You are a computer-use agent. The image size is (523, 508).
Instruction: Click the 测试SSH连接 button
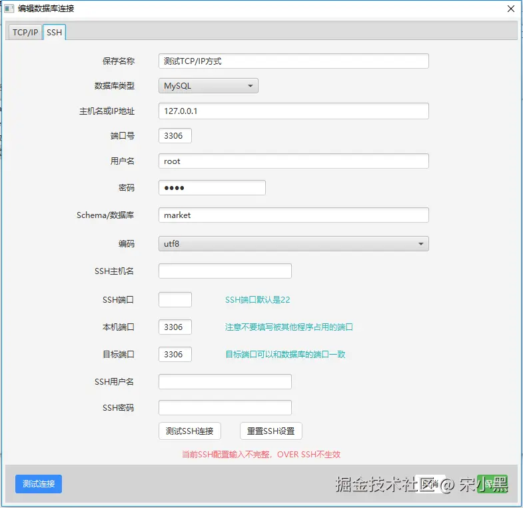(x=189, y=431)
